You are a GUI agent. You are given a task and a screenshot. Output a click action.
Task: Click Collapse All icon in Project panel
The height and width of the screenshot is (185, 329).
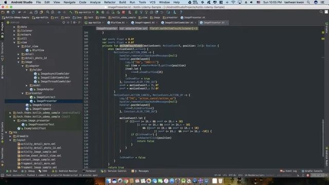(x=68, y=23)
